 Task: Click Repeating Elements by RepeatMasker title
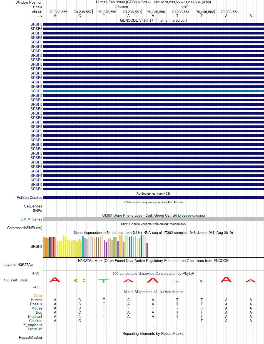[153, 333]
